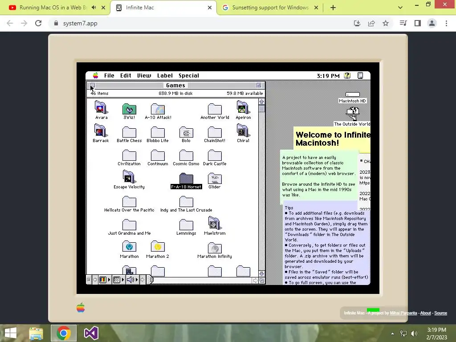Select the ChainShot! folder
The image size is (456, 342).
click(x=215, y=134)
